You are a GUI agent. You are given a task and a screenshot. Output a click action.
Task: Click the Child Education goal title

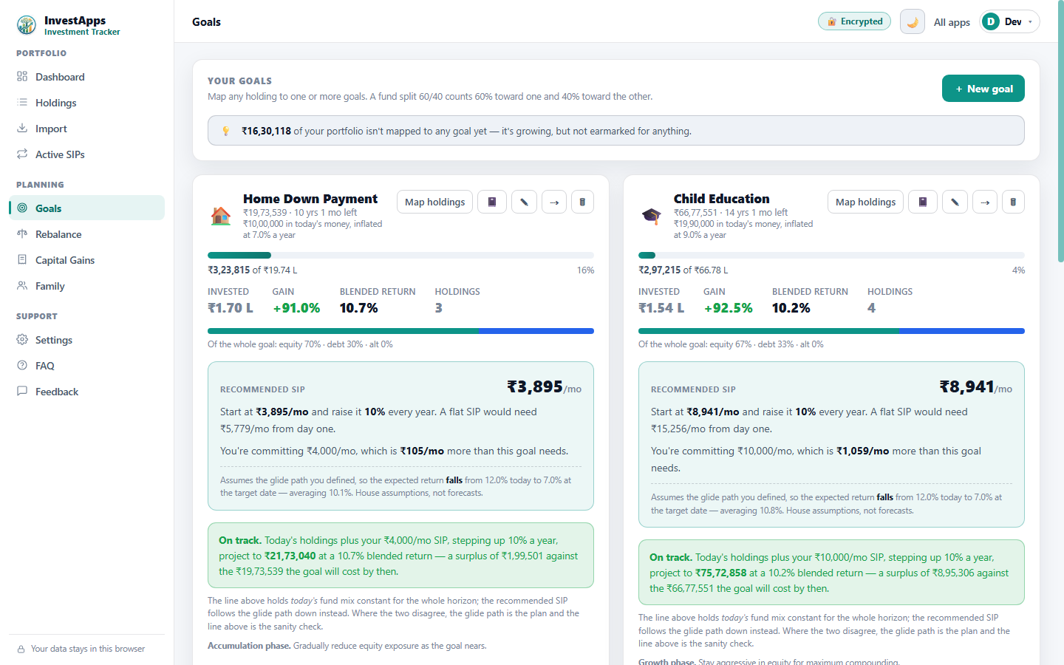point(721,199)
